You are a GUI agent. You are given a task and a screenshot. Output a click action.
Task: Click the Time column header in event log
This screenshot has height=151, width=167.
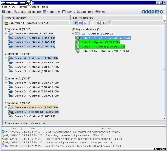(32, 128)
